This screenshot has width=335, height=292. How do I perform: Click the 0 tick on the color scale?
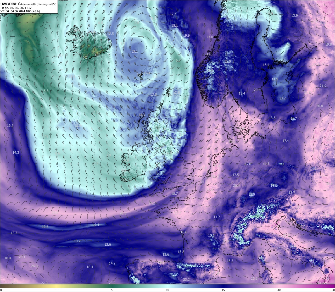point(1,290)
